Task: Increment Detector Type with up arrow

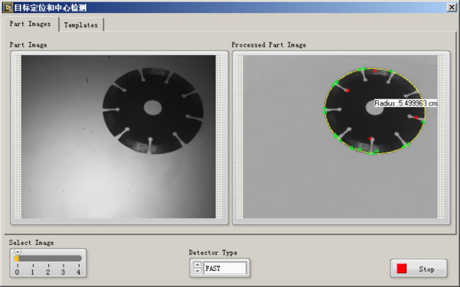Action: [x=198, y=265]
